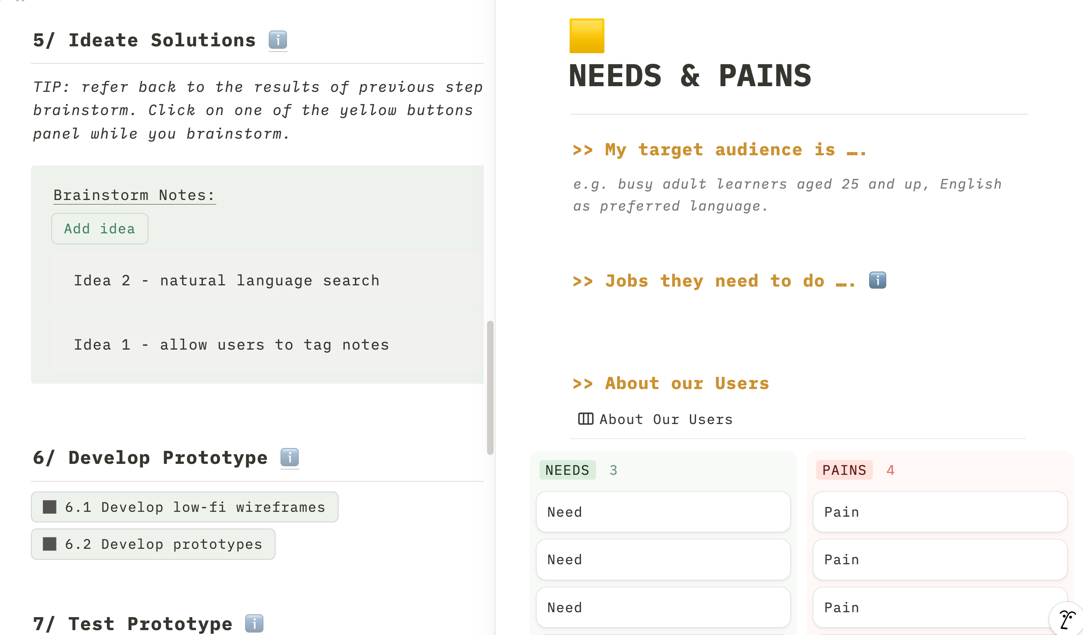Click the PAINS group label
Image resolution: width=1083 pixels, height=635 pixels.
tap(844, 470)
